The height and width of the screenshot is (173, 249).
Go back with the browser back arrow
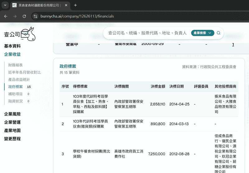(6, 16)
